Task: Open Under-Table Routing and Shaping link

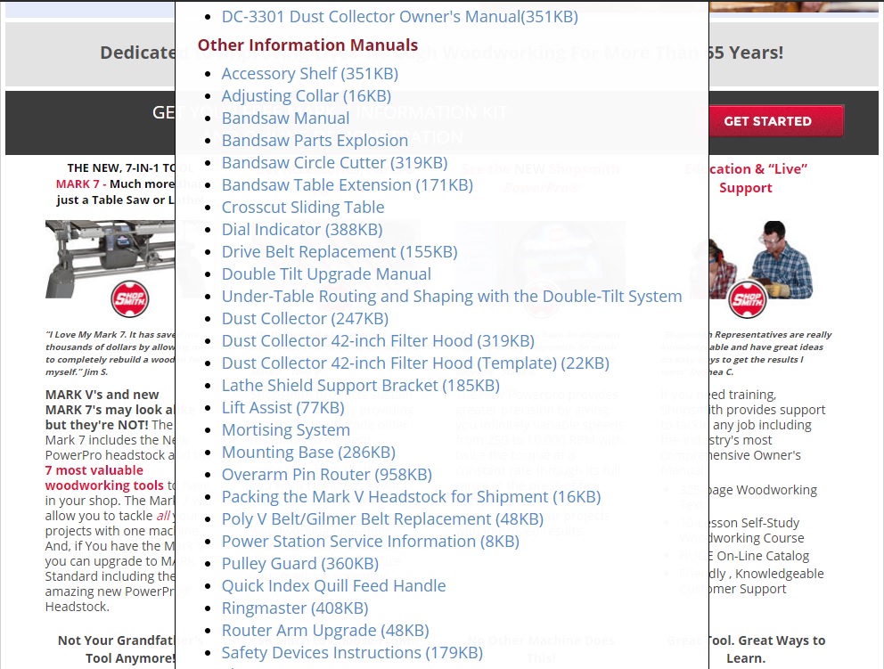Action: tap(452, 297)
